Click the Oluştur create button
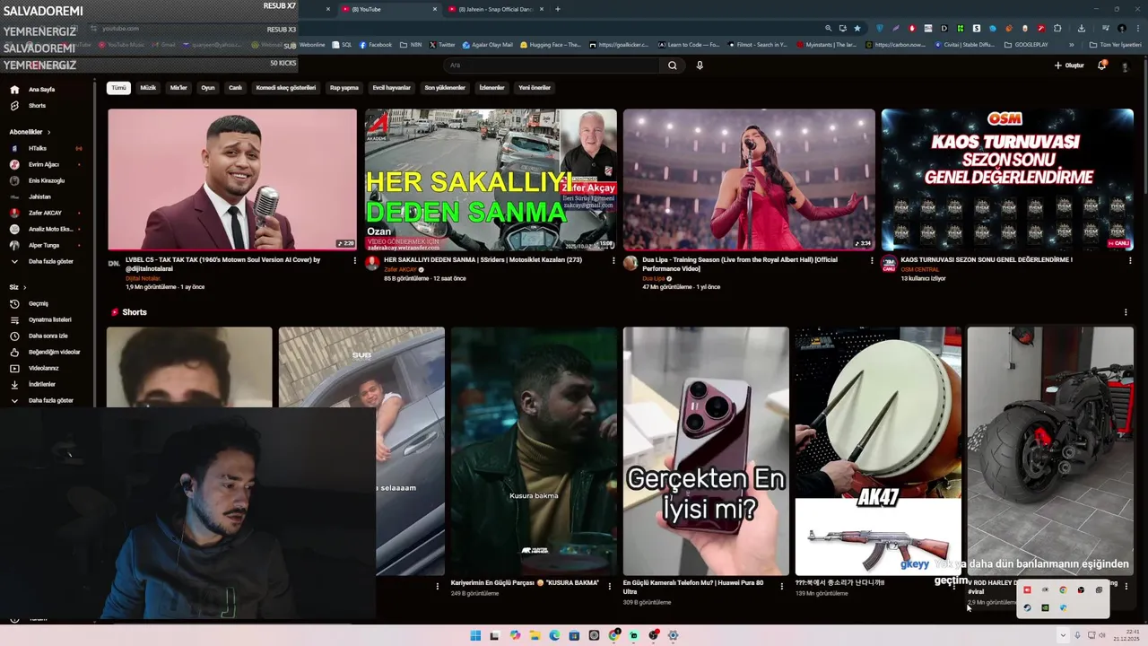 point(1069,65)
